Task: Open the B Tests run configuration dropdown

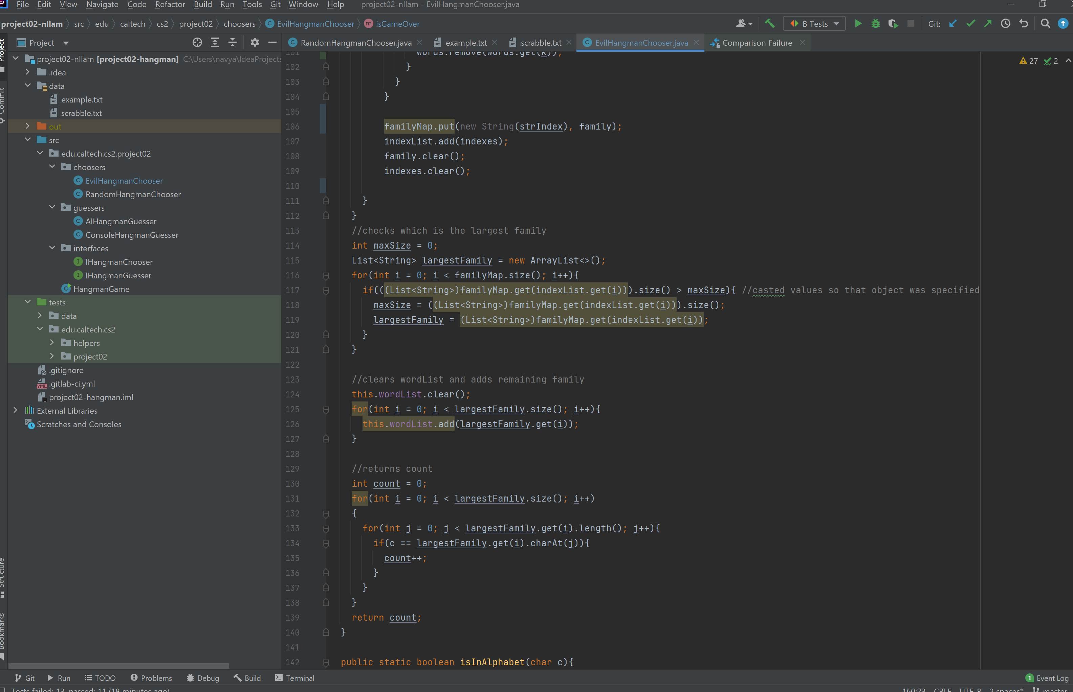Action: (x=814, y=24)
